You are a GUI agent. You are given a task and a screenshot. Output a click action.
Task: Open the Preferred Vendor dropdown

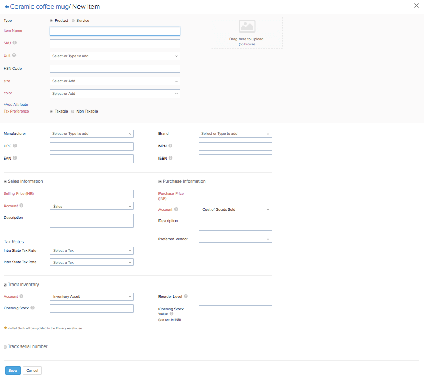pyautogui.click(x=235, y=239)
